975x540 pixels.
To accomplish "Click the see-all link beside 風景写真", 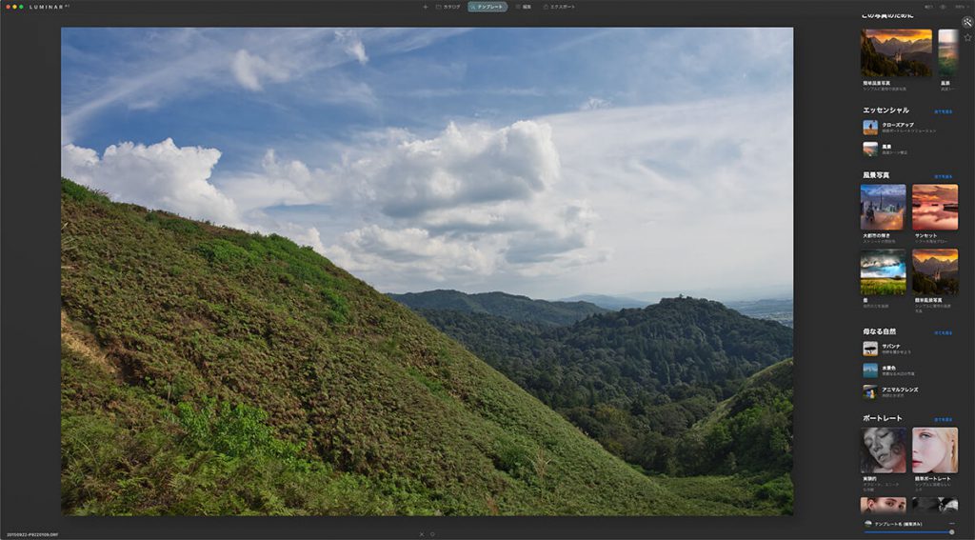I will (943, 177).
